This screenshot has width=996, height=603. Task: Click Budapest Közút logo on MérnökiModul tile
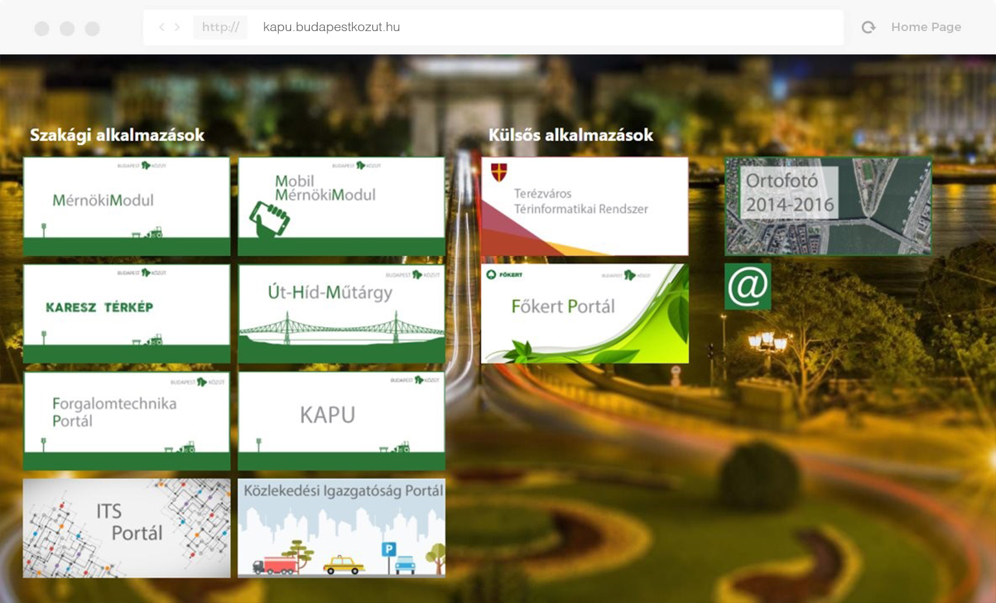tap(142, 166)
